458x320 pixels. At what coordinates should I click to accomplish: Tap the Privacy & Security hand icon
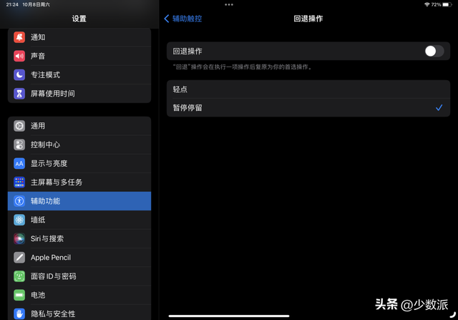point(19,314)
